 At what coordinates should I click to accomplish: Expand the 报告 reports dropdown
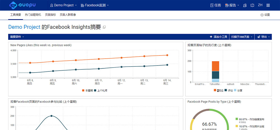(232, 5)
